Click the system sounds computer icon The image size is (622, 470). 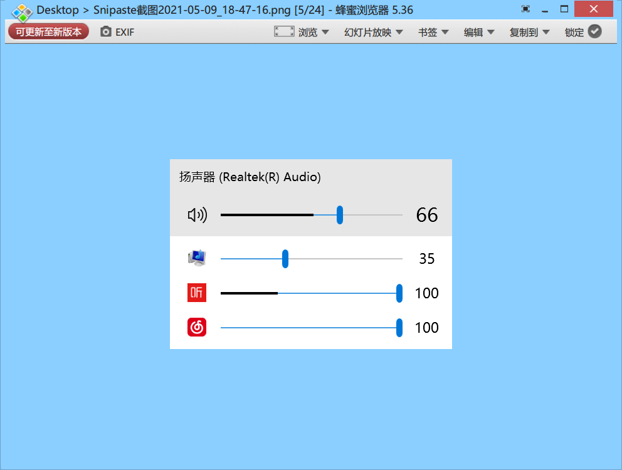[x=197, y=258]
